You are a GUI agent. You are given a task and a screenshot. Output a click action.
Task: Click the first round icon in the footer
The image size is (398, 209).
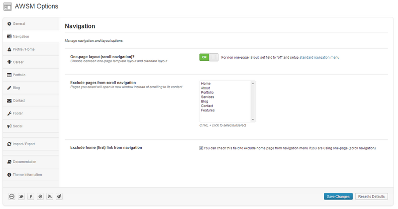coord(12,197)
